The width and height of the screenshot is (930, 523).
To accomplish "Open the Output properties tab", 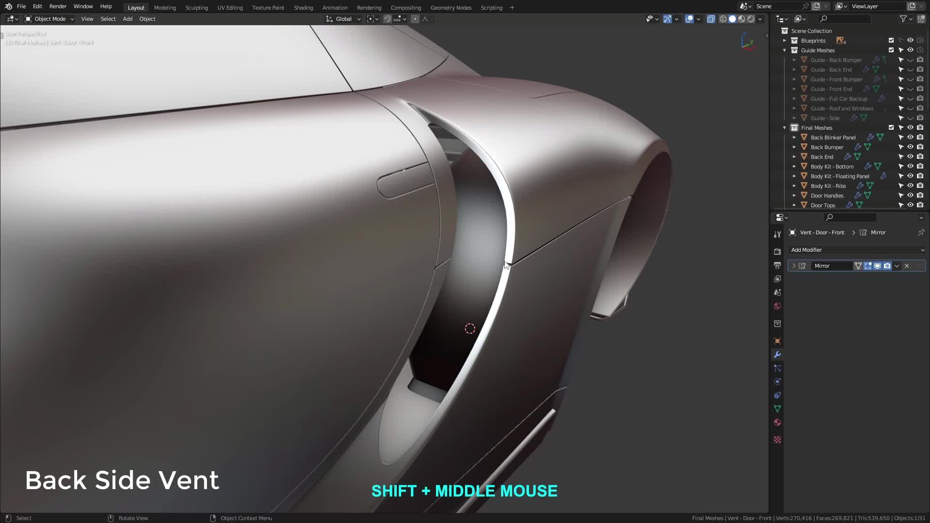I will click(x=777, y=265).
